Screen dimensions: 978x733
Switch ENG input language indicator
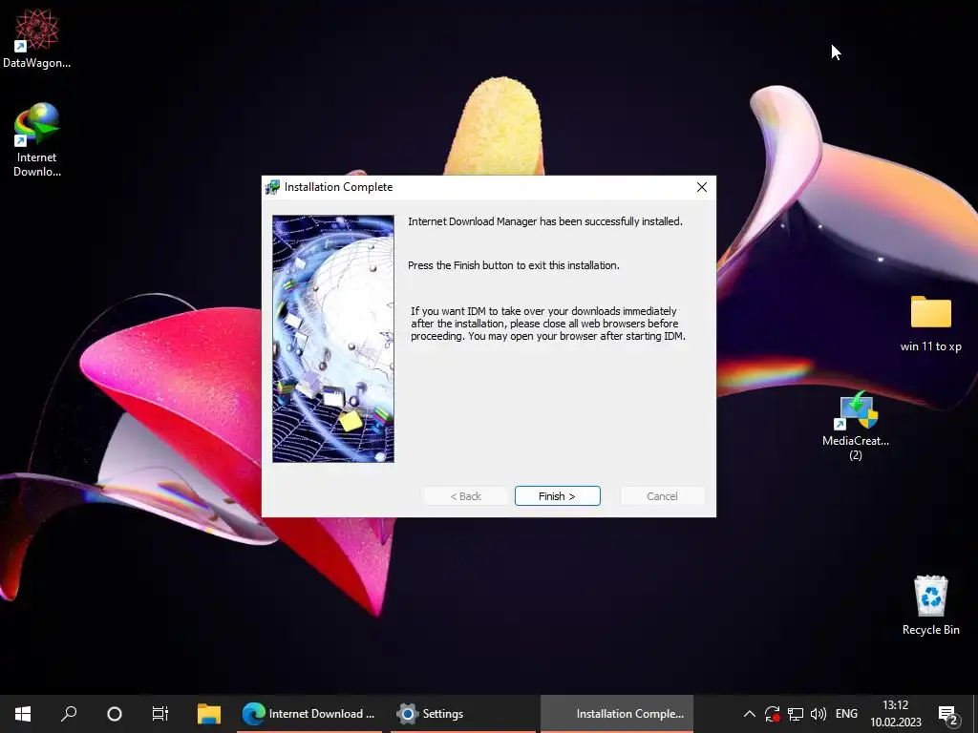tap(846, 714)
